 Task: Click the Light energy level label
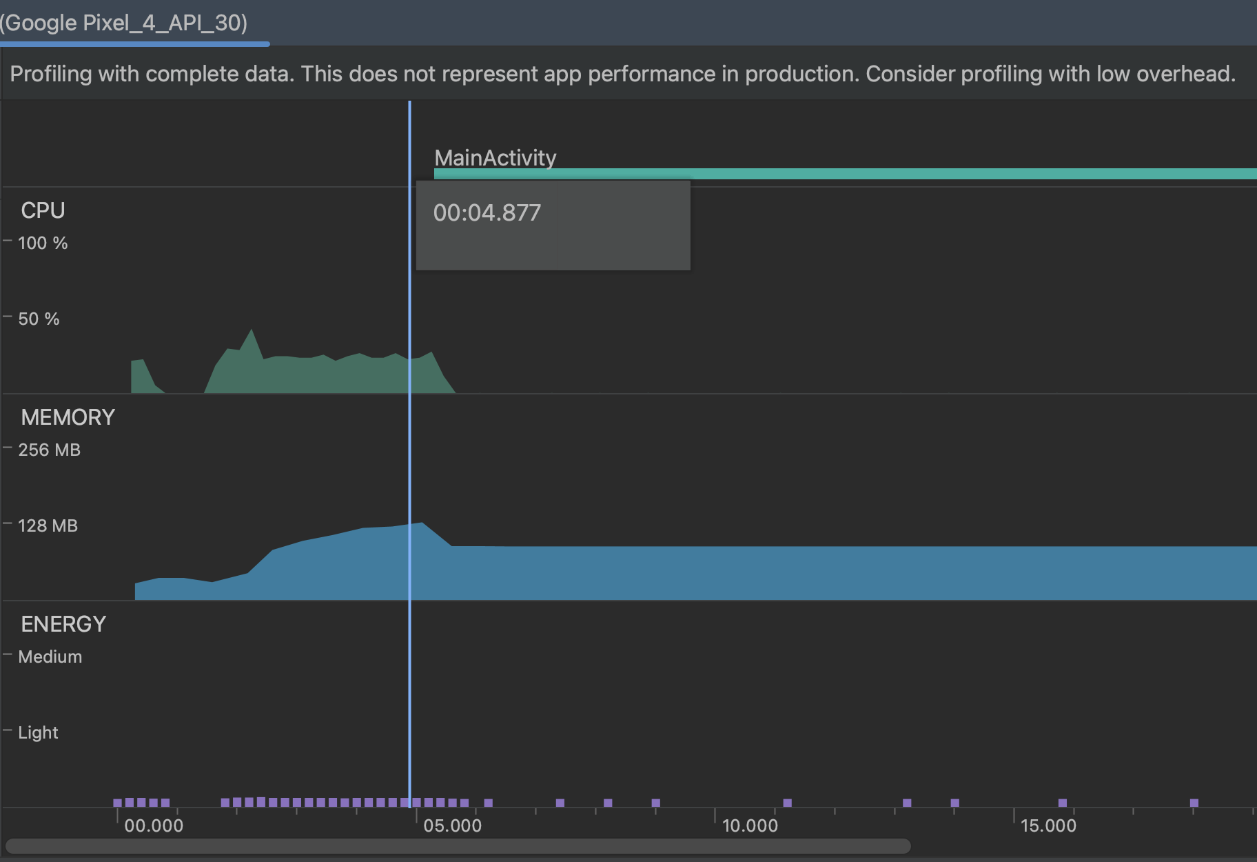coord(38,732)
